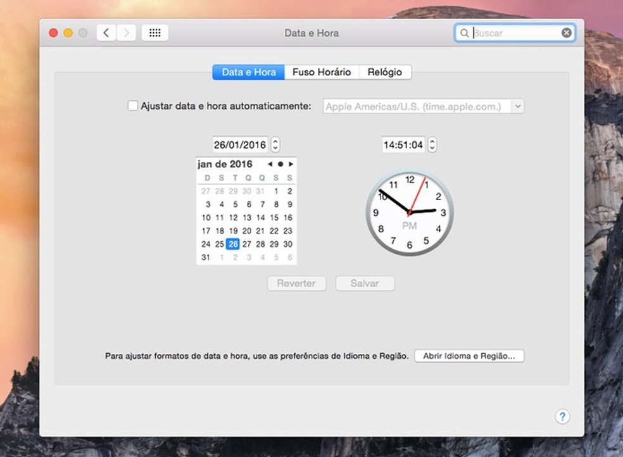Adjust the time using its stepper control
This screenshot has height=457, width=623.
[432, 144]
